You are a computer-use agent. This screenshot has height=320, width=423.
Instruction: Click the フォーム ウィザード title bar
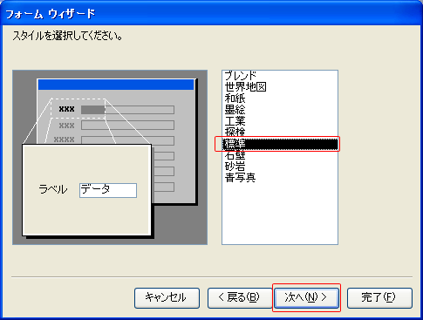pyautogui.click(x=211, y=13)
